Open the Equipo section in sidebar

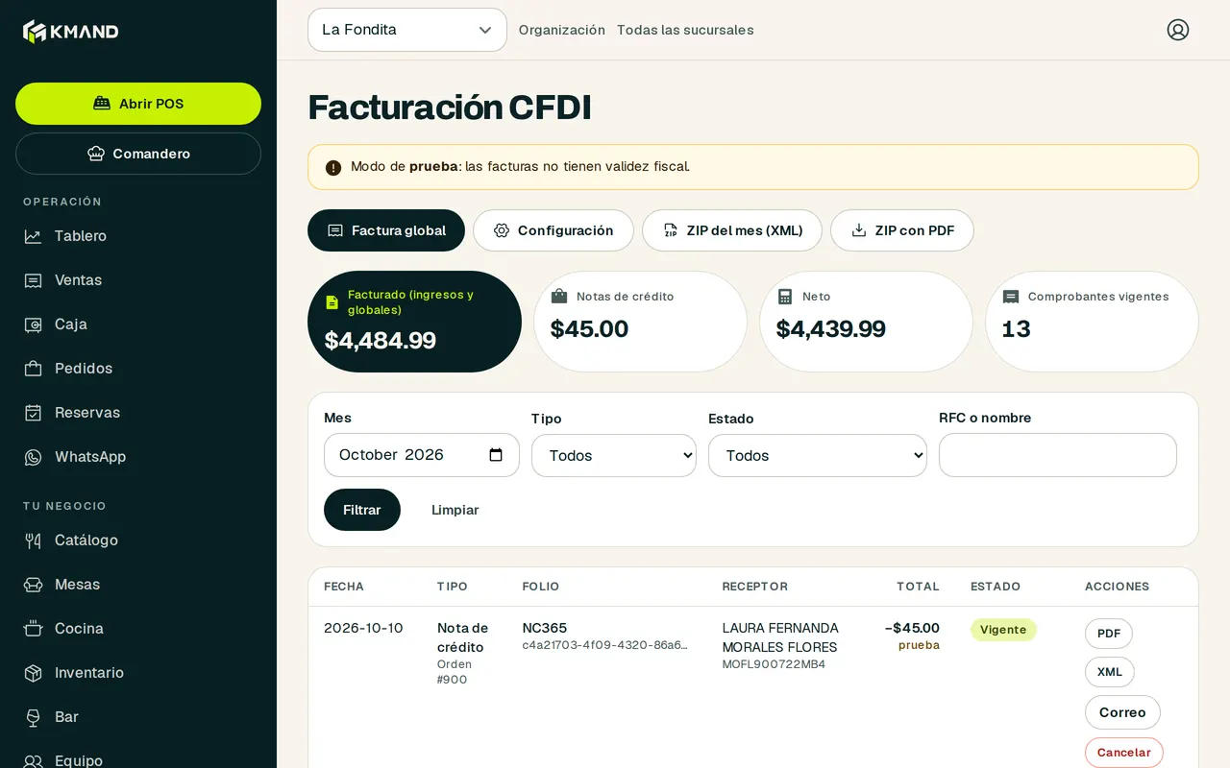tap(138, 758)
